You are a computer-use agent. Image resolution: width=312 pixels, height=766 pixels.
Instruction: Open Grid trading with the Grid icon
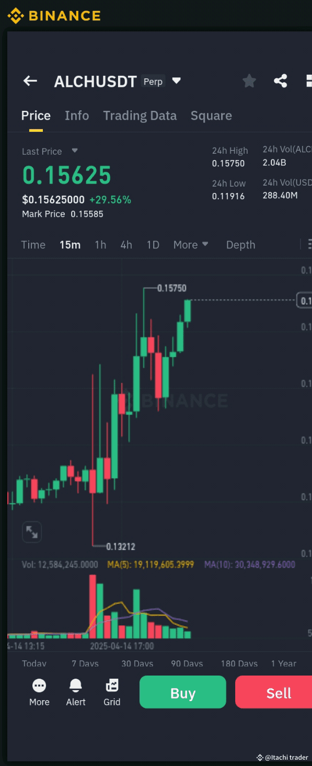112,685
